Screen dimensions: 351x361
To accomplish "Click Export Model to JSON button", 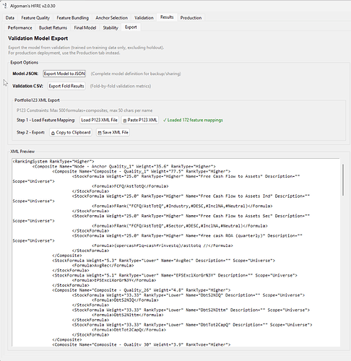I will coord(64,74).
